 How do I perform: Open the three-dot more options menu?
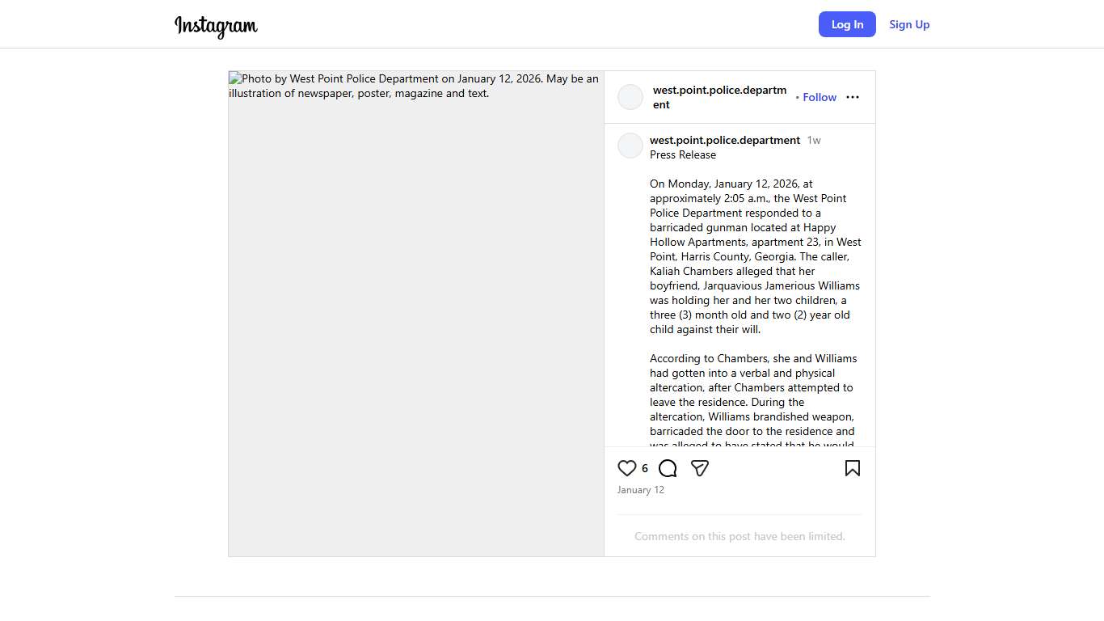tap(853, 97)
